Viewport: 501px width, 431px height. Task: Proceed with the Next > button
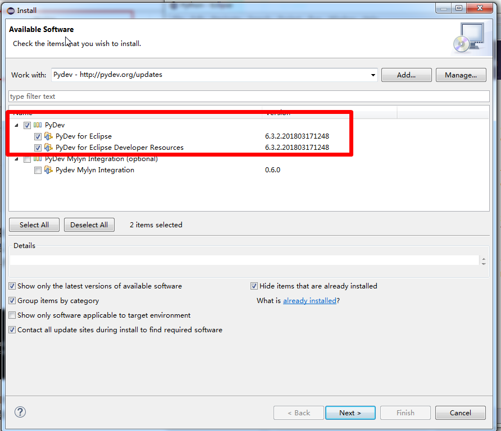click(x=350, y=413)
